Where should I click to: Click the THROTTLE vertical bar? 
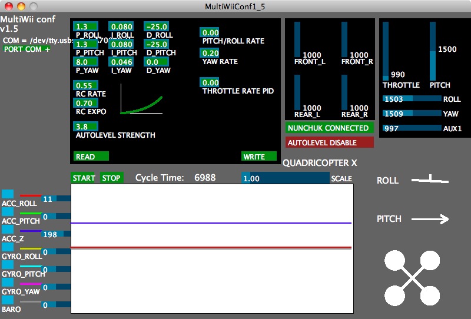tap(386, 51)
